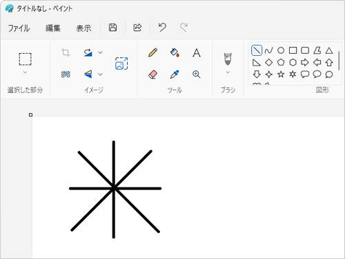Screen dimensions: 345x259
Task: Open the ファイル menu
Action: (19, 28)
